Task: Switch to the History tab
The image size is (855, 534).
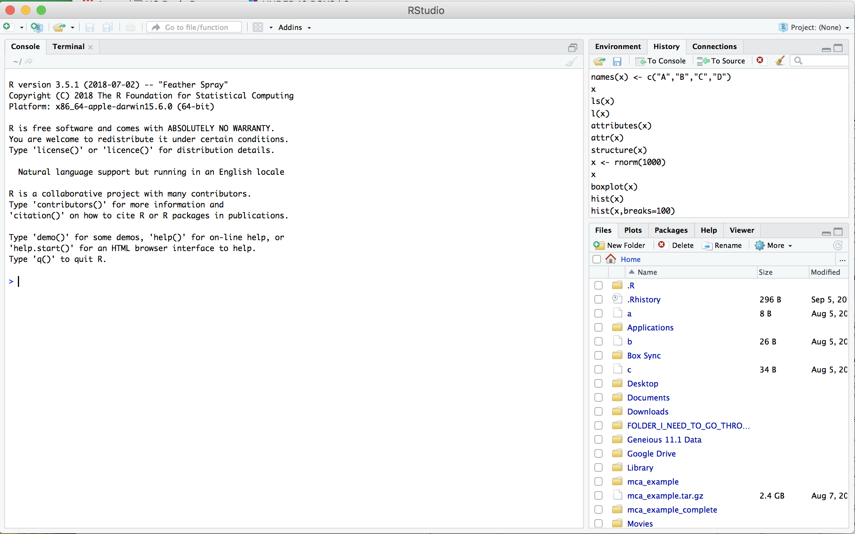Action: point(666,46)
